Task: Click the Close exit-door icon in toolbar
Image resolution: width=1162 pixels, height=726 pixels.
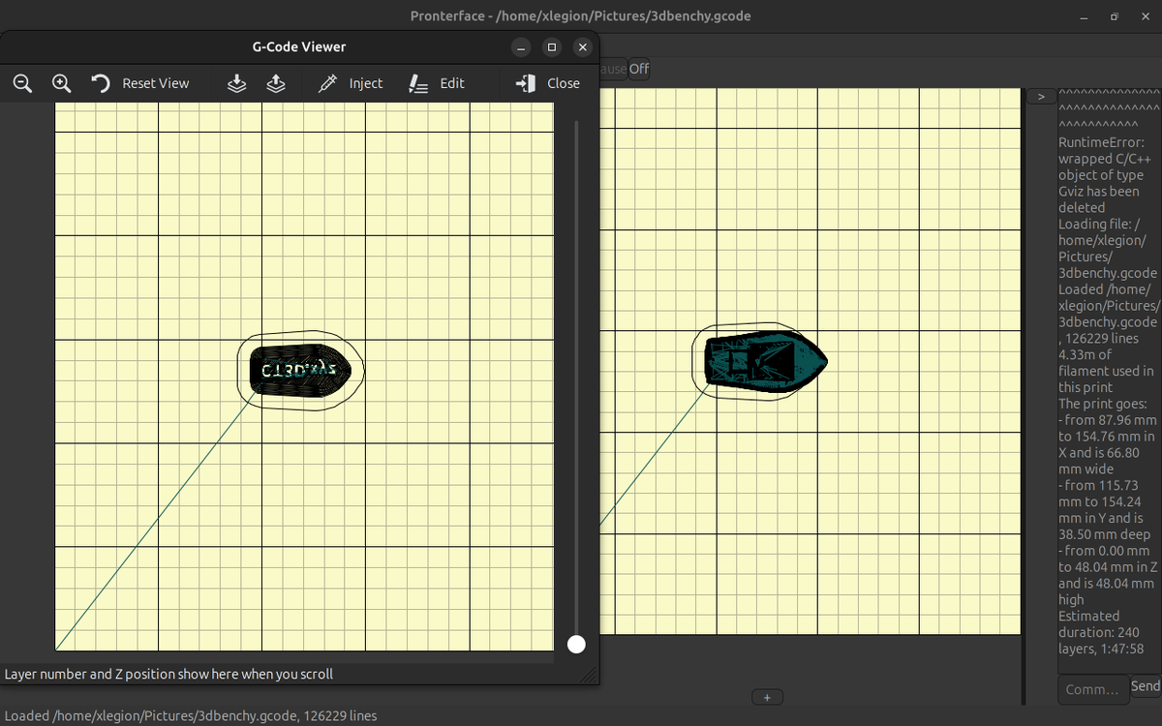Action: (x=525, y=83)
